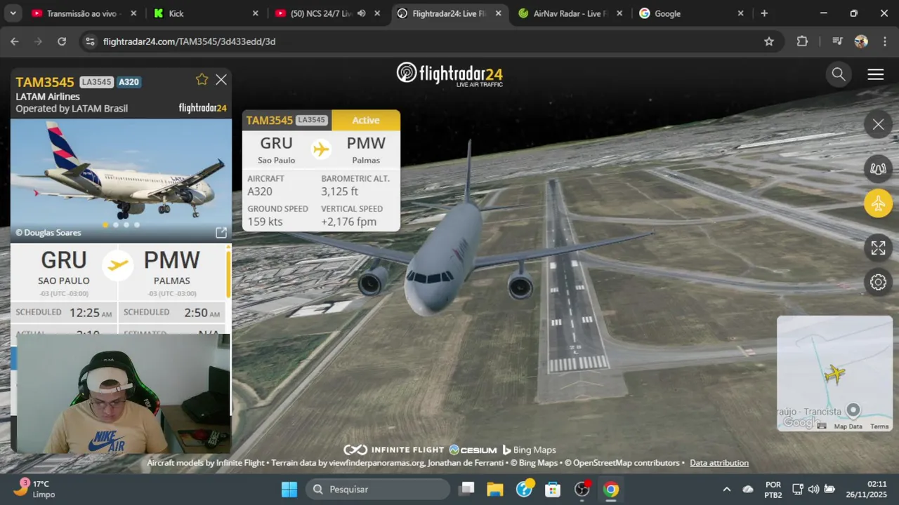This screenshot has height=505, width=899.
Task: Mute the NCS tab via speaker icon
Action: (361, 13)
